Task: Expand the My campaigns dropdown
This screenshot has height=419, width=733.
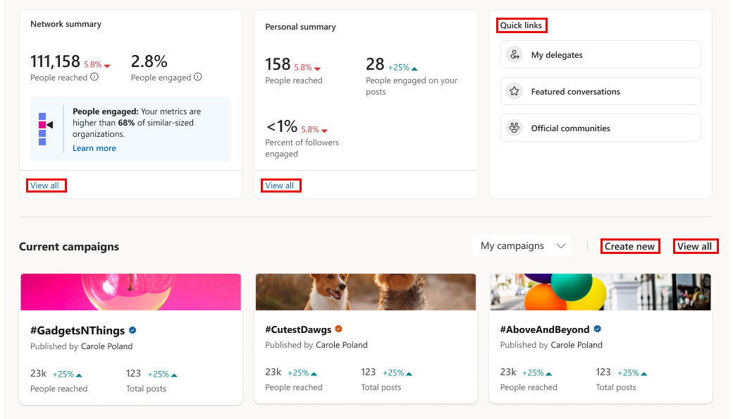Action: point(522,246)
